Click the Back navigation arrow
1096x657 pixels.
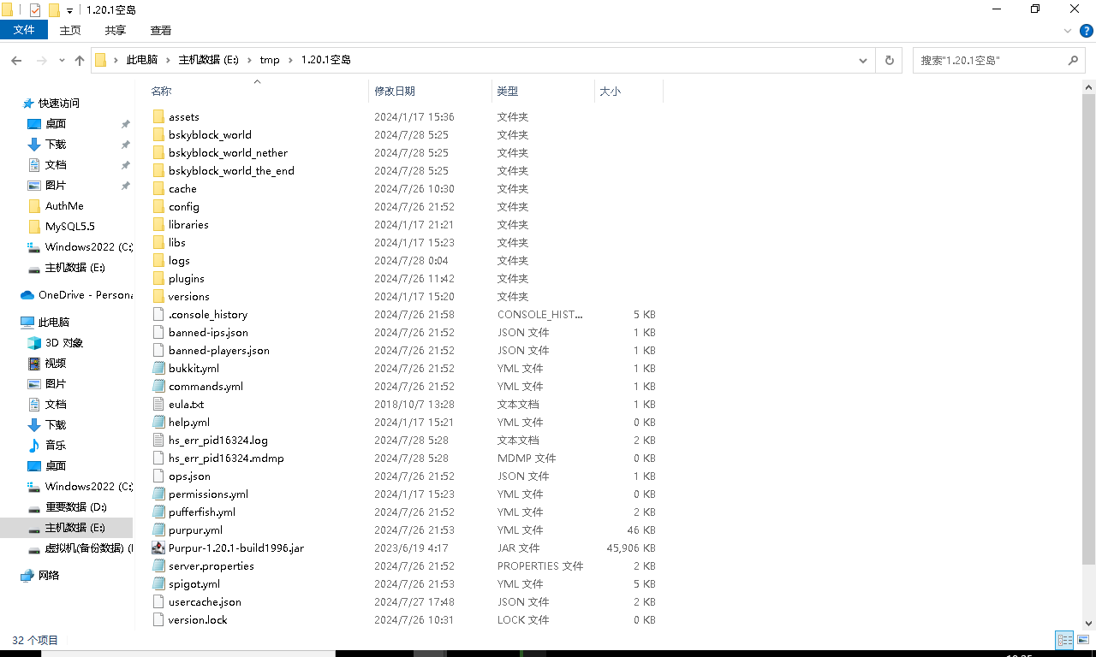[15, 61]
